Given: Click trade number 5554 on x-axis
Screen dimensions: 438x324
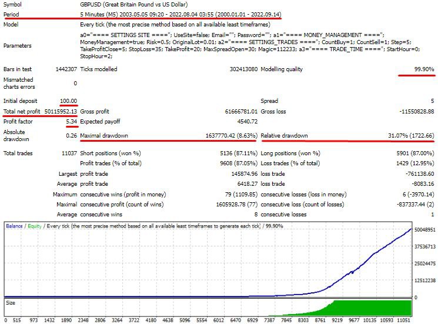Looking at the screenshot, I should pos(202,320).
